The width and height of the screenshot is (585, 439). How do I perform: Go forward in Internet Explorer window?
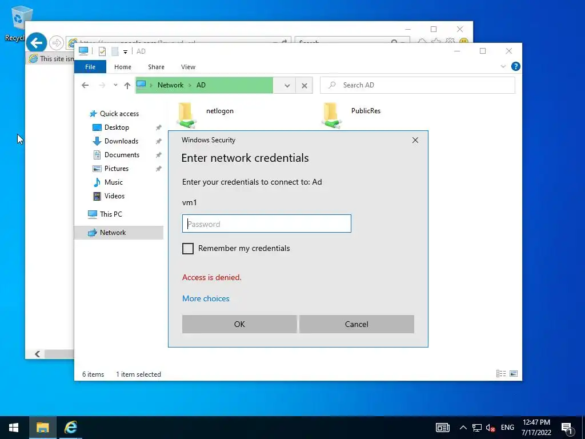click(57, 43)
